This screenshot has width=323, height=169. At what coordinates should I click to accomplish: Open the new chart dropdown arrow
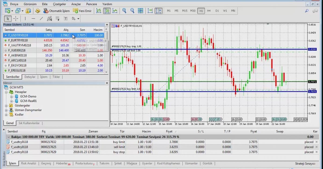[x=12, y=11]
